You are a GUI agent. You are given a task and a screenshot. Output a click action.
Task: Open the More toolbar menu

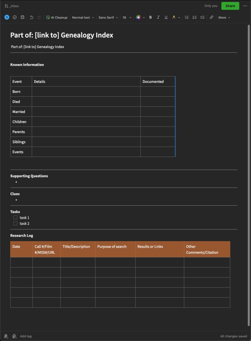pyautogui.click(x=224, y=17)
